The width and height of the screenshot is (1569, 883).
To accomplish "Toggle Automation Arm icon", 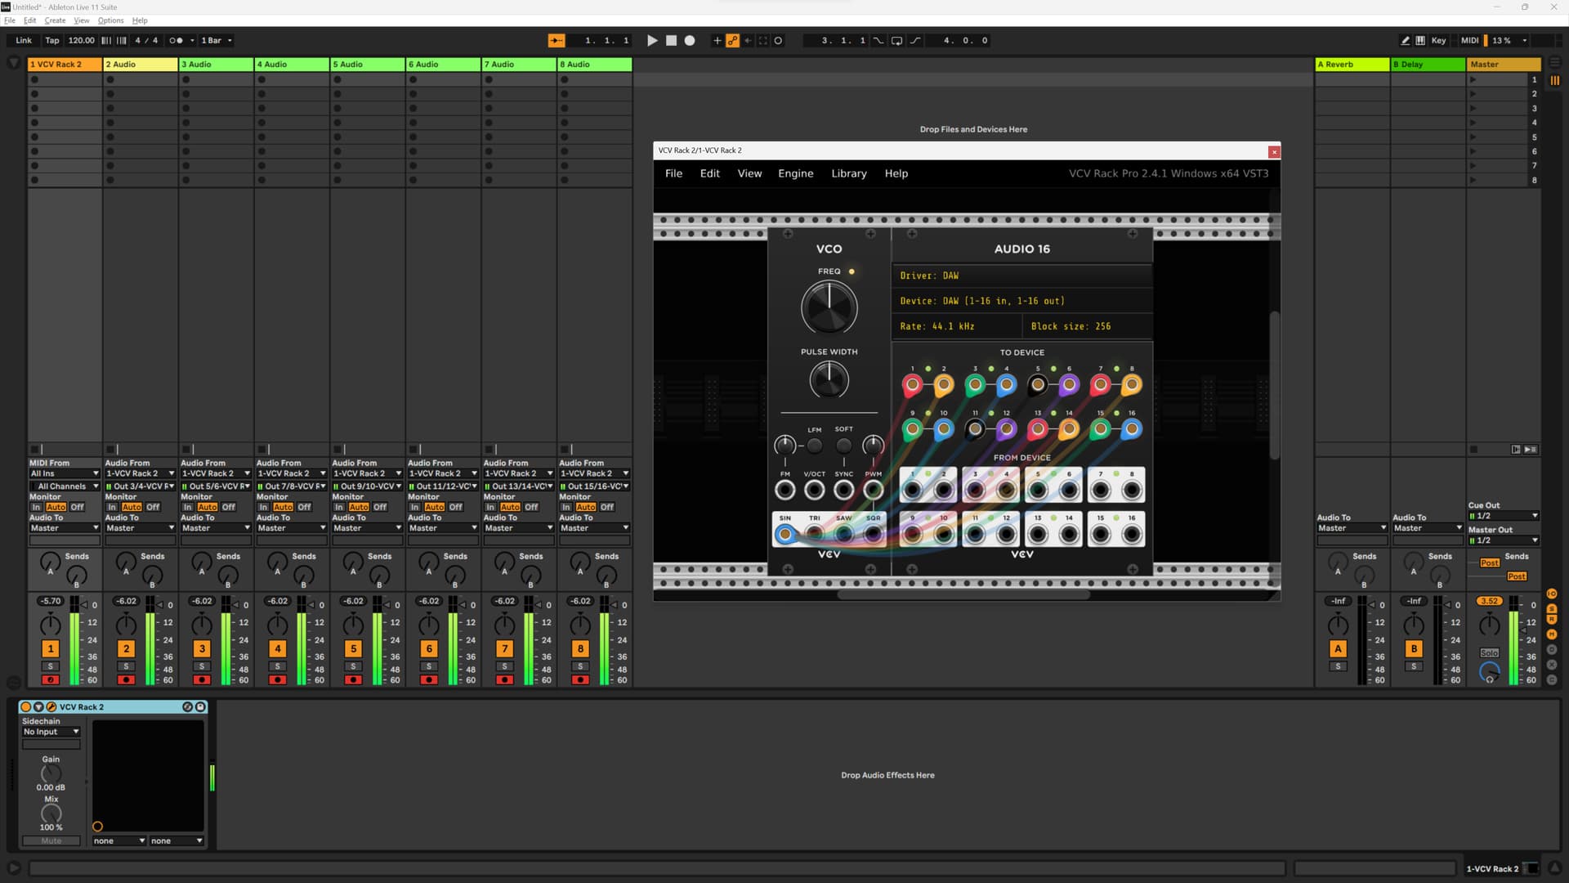I will coord(732,40).
